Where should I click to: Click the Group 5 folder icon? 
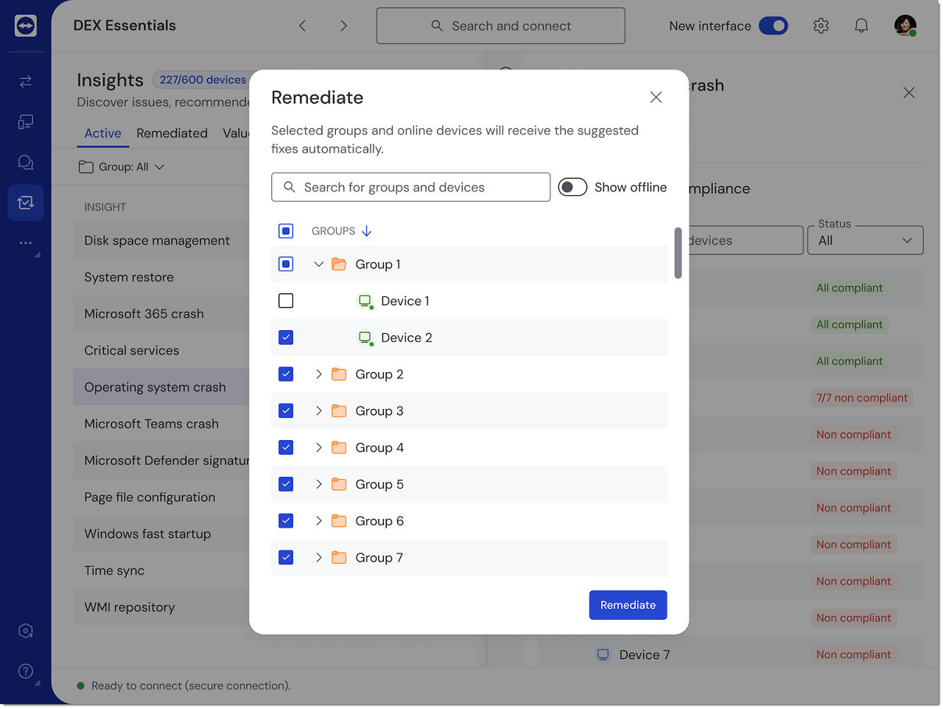point(339,484)
